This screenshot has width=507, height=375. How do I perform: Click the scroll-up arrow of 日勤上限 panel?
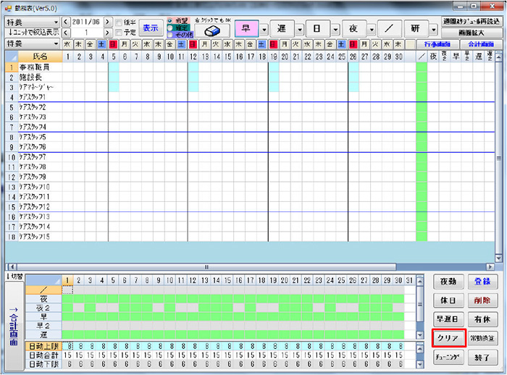(419, 349)
